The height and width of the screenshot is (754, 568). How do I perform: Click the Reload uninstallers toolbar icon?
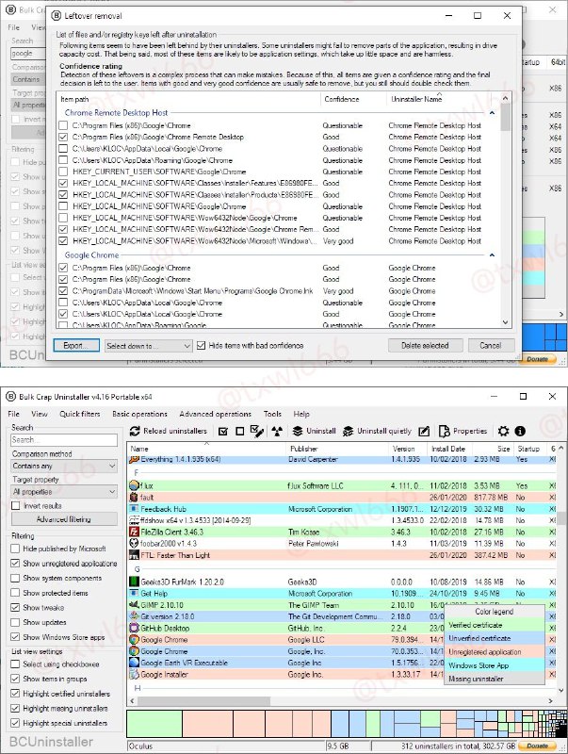coord(135,431)
